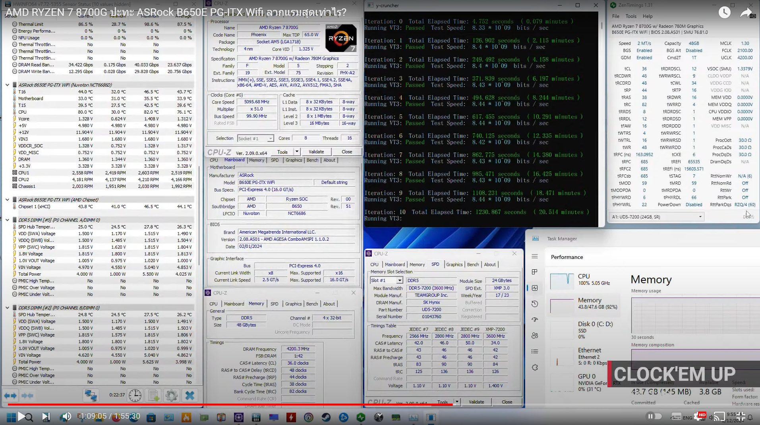Viewport: 760px width, 425px height.
Task: Open Processes page in Task Manager sidebar
Action: [535, 272]
